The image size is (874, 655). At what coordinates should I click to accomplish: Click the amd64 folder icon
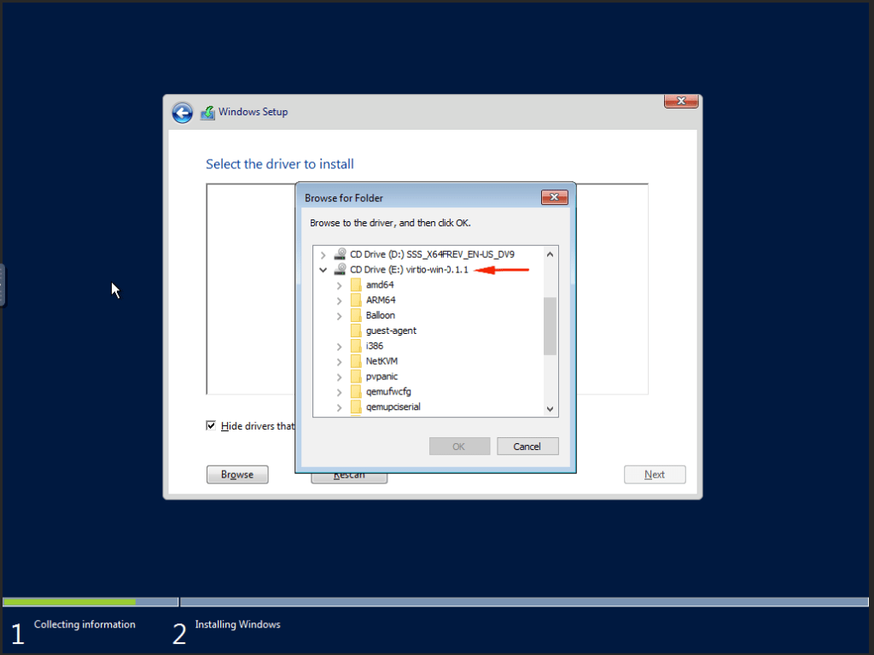coord(354,284)
